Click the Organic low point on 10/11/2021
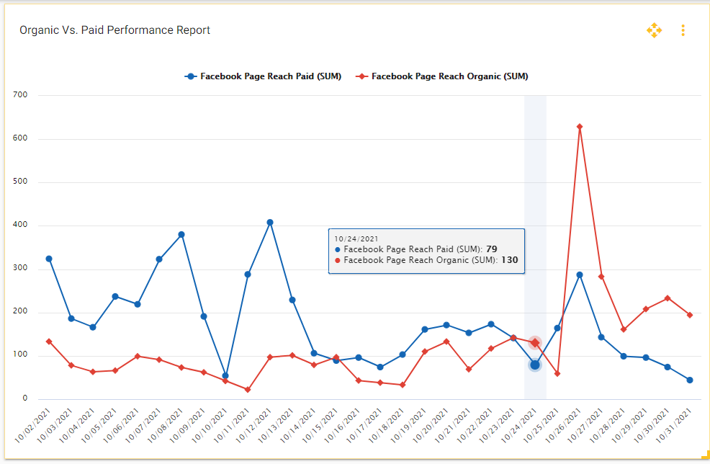The height and width of the screenshot is (464, 710). pos(248,390)
